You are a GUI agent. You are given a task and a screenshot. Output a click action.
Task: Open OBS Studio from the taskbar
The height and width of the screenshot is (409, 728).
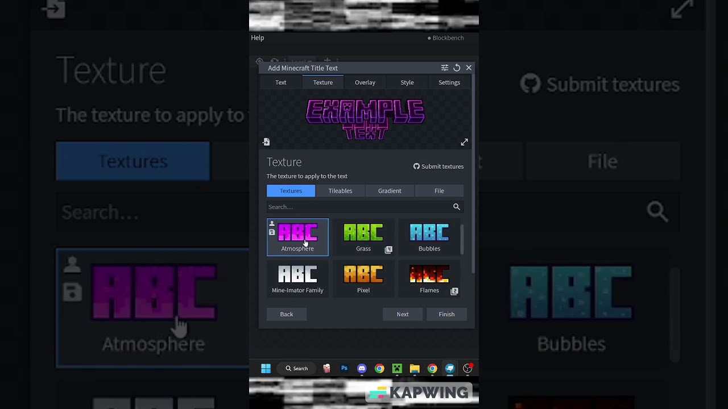pos(468,369)
